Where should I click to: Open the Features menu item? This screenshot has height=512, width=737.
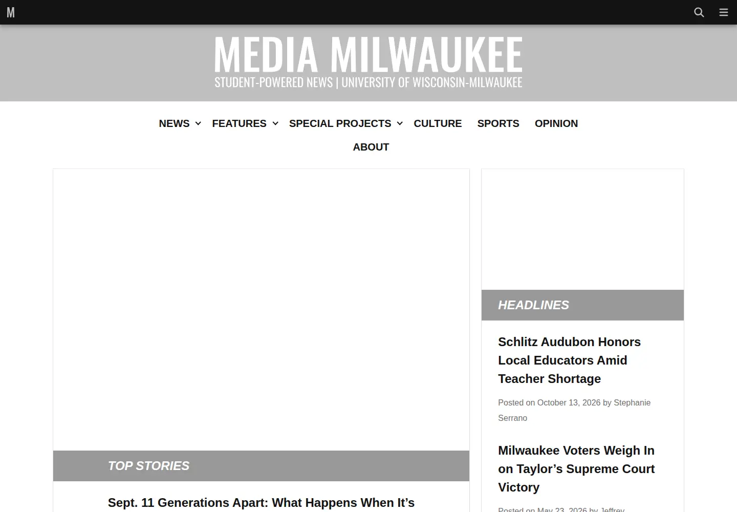tap(239, 123)
